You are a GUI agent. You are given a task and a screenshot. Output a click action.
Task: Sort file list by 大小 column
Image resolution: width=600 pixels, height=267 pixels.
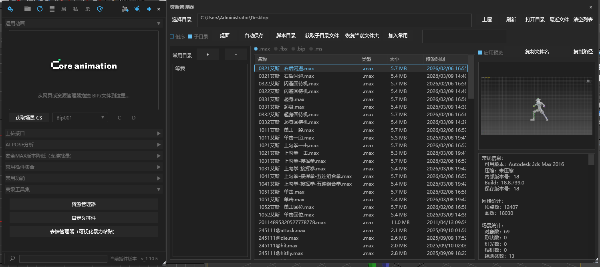tap(405, 59)
